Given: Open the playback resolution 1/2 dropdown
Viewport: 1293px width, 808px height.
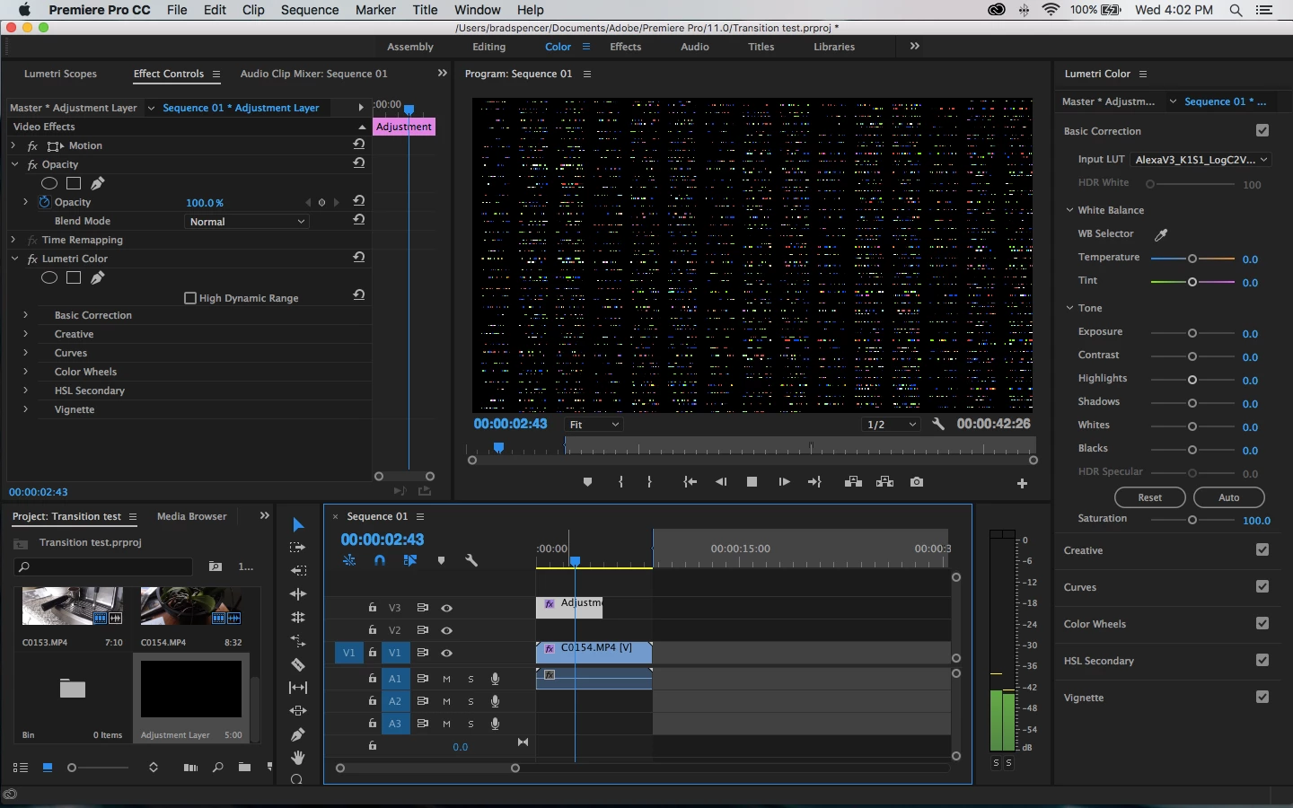Looking at the screenshot, I should (x=891, y=425).
